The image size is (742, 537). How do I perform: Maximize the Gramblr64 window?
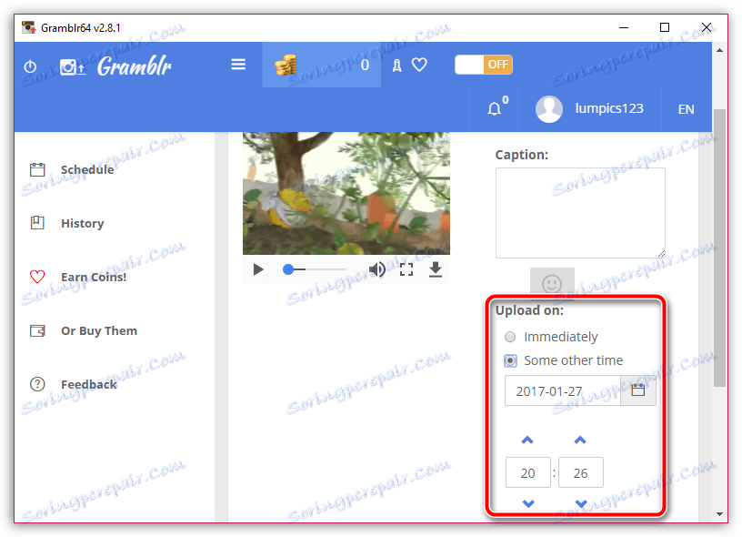665,27
